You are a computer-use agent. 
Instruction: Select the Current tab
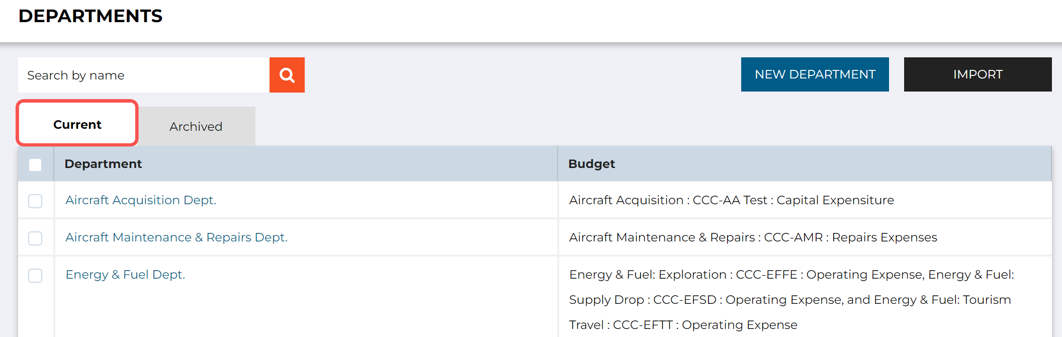click(x=77, y=124)
